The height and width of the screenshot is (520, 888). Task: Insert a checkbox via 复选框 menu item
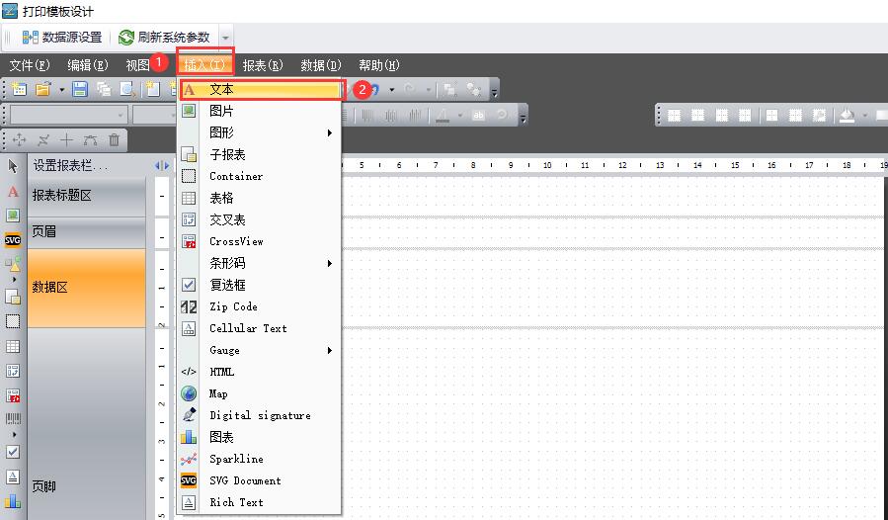pos(227,285)
